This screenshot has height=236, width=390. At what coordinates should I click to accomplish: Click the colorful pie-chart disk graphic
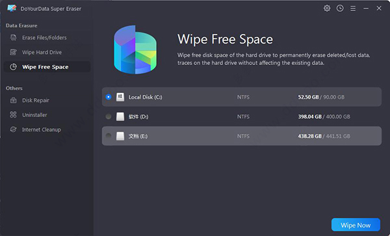click(135, 49)
